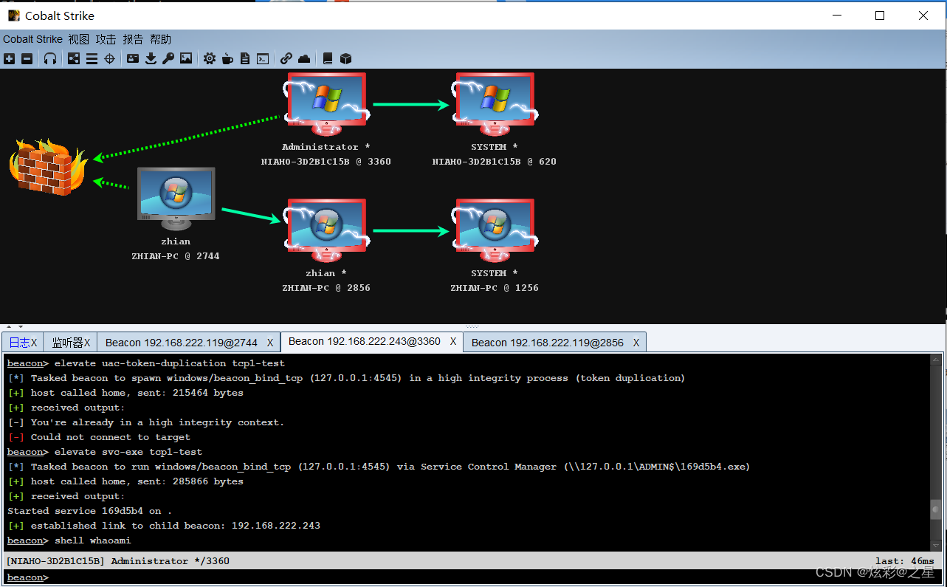Viewport: 947px width, 587px height.
Task: Open credentials via the ID card icon
Action: 133,58
